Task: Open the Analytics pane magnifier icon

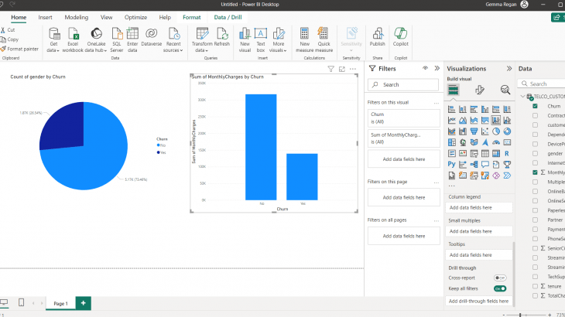Action: point(505,90)
